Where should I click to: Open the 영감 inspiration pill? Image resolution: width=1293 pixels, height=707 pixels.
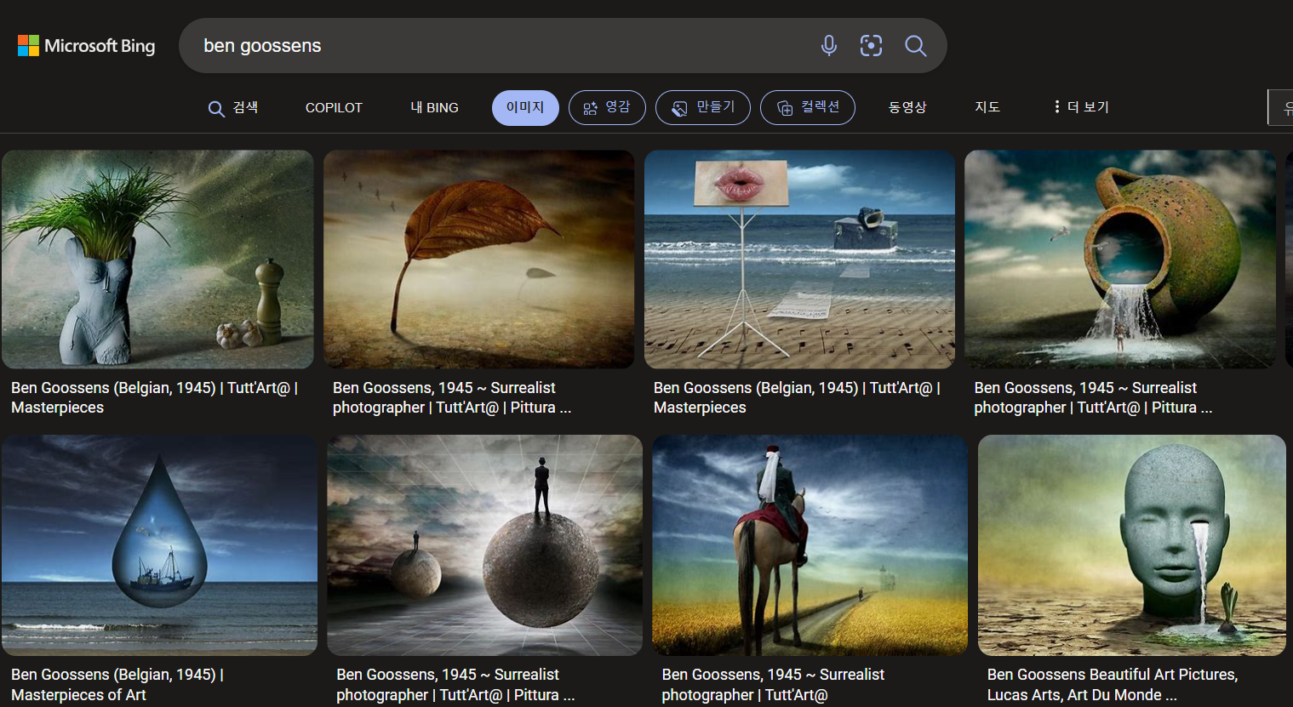coord(607,107)
